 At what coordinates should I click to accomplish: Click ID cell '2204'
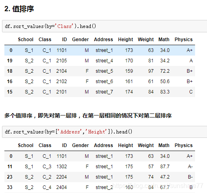62,177
